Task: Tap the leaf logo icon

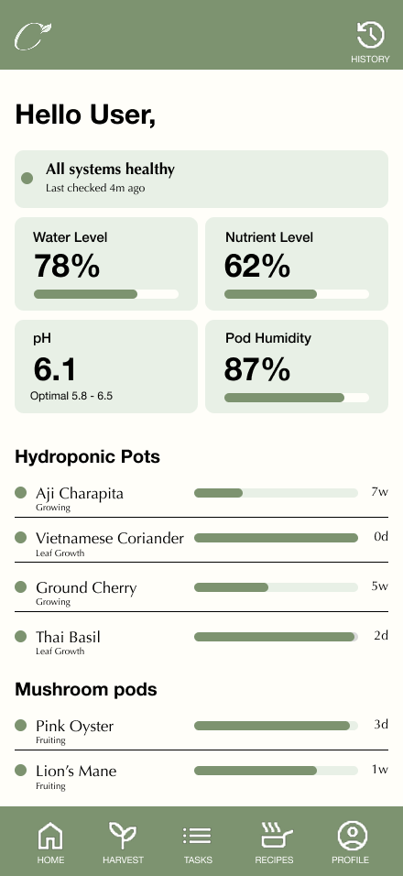Action: pyautogui.click(x=33, y=37)
